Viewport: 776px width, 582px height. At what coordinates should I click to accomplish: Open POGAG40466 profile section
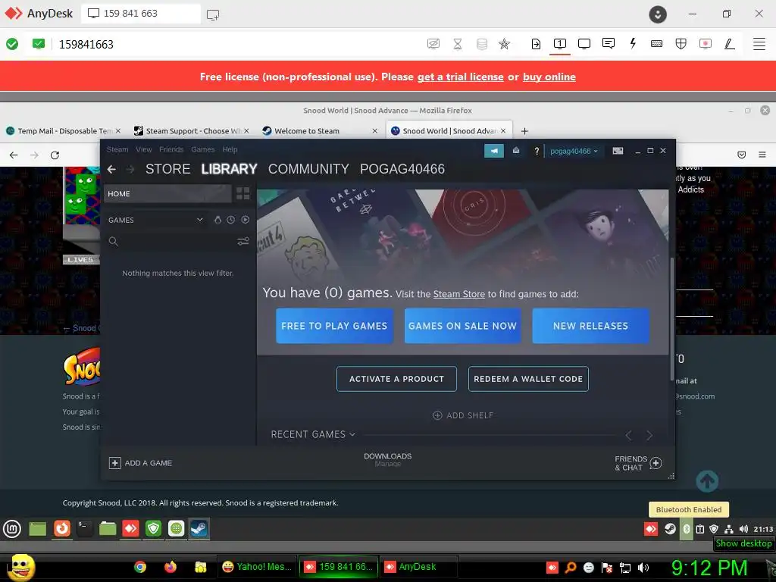pyautogui.click(x=402, y=169)
